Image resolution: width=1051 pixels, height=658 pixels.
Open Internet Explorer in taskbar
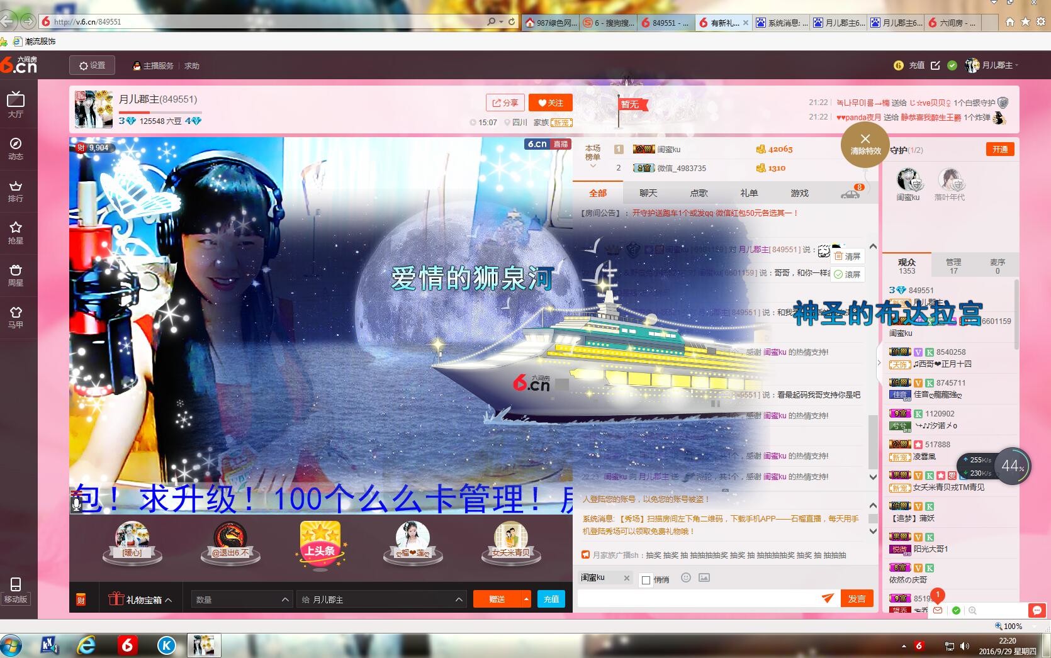click(x=86, y=645)
